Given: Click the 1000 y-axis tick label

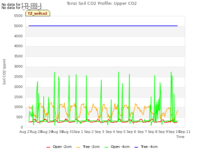Looking at the screenshot, I should [18, 107].
